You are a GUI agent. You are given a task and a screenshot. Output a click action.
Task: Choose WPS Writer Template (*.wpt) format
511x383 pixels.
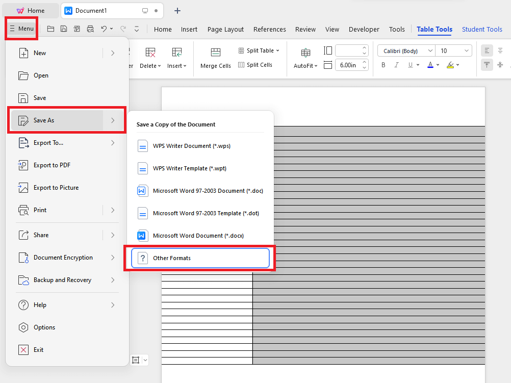click(200, 168)
